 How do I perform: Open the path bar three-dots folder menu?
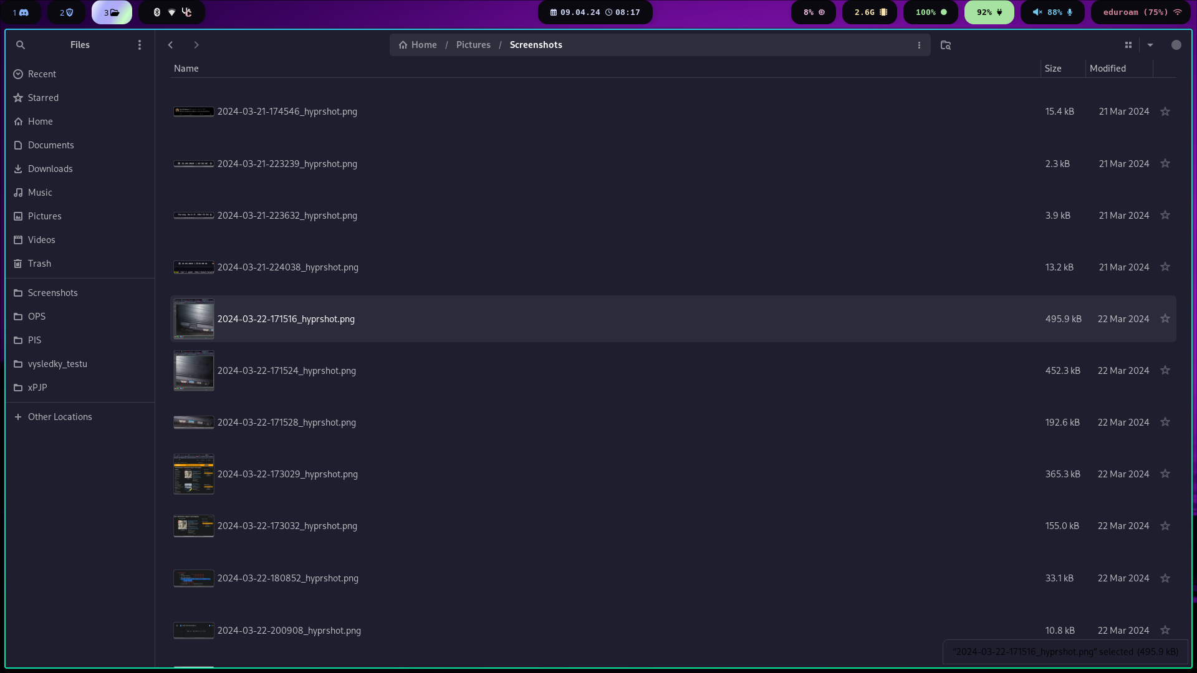pyautogui.click(x=919, y=45)
